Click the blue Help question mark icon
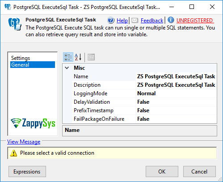The image size is (223, 182). [x=111, y=20]
